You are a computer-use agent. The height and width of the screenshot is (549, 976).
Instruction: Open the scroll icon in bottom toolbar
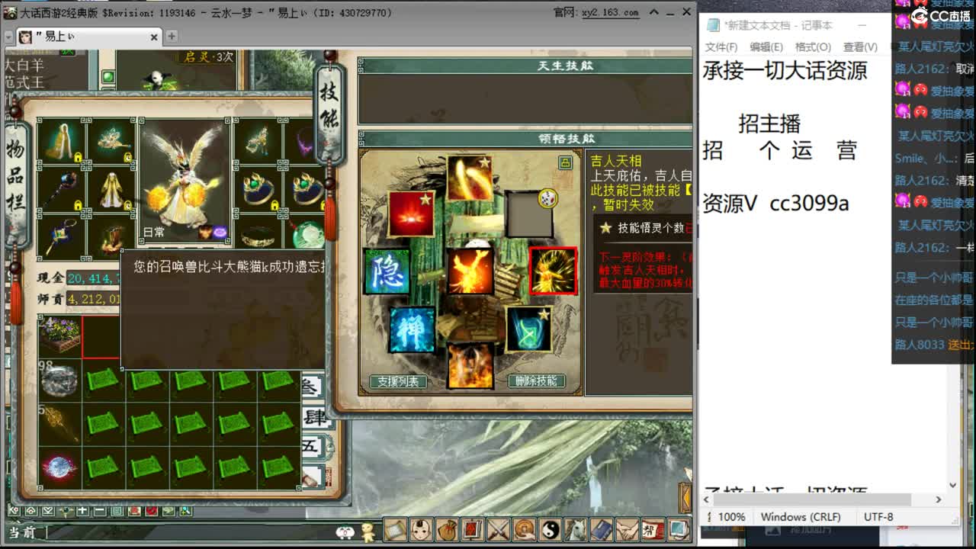click(x=396, y=528)
